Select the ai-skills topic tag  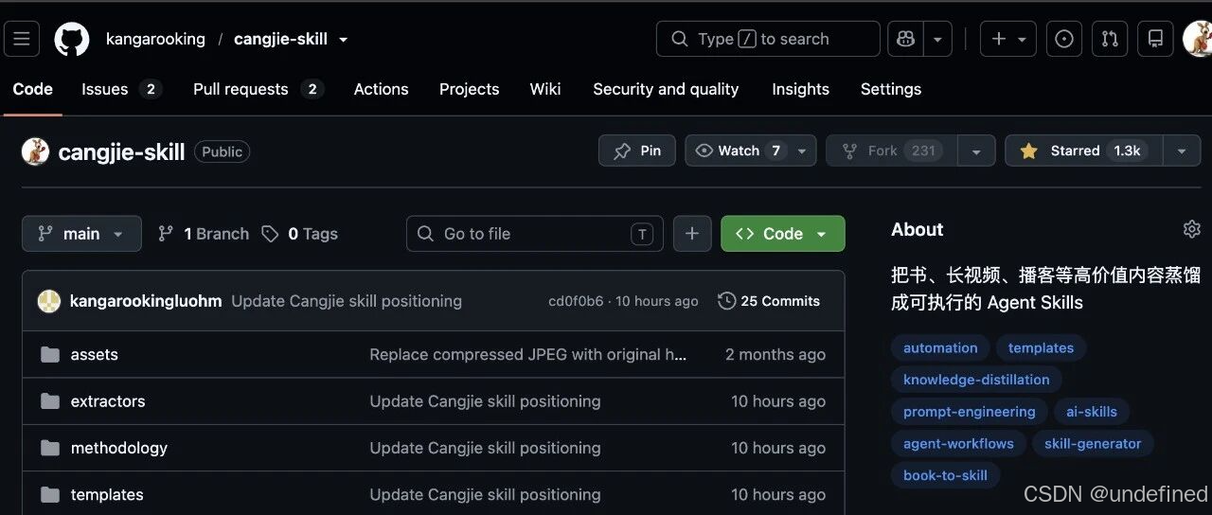pyautogui.click(x=1092, y=412)
